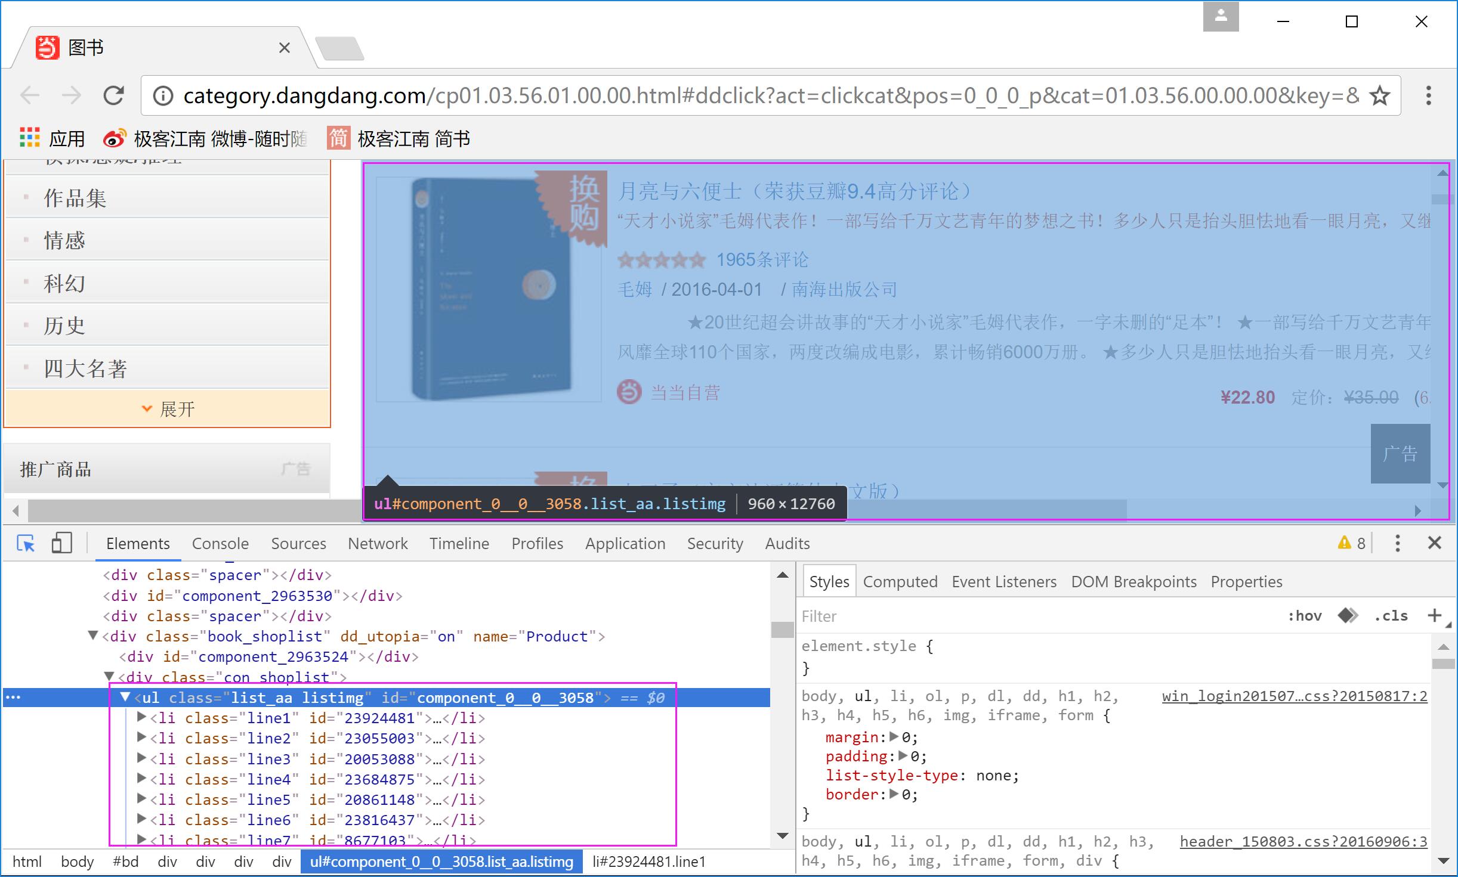
Task: Click the site info icon in address bar
Action: point(163,96)
